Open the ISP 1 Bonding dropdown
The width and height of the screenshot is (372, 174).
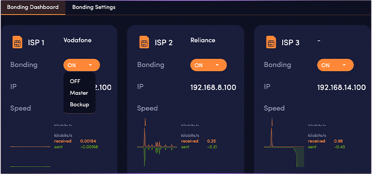(x=81, y=65)
